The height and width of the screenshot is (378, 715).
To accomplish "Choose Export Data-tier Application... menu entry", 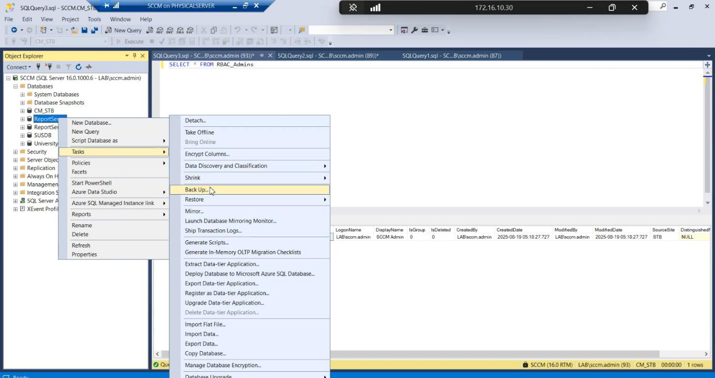I will (250, 284).
